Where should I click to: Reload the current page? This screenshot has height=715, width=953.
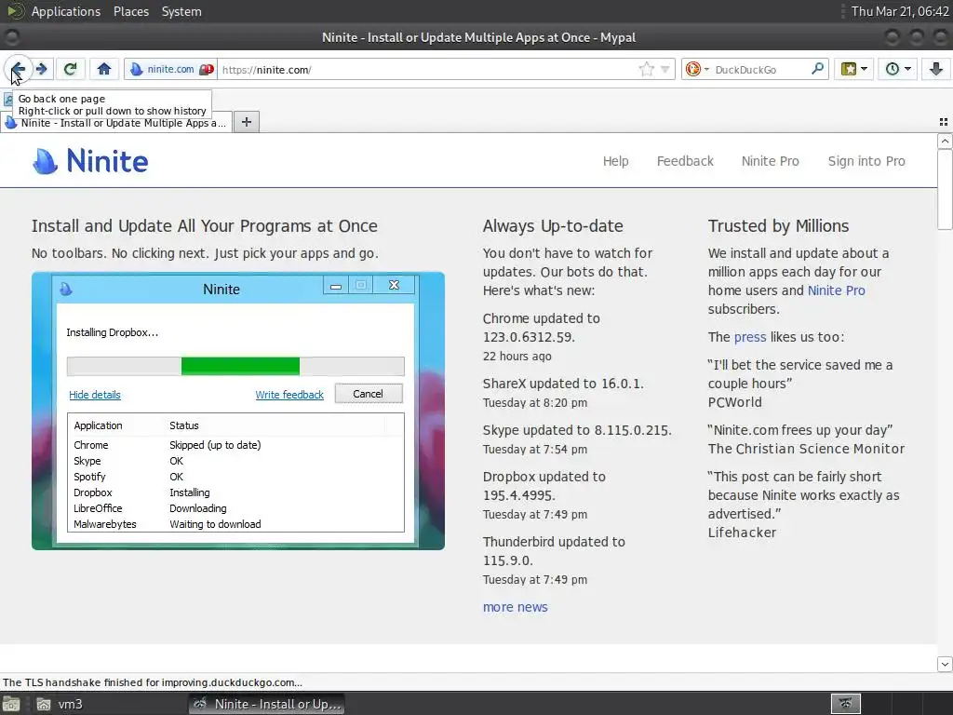coord(70,69)
